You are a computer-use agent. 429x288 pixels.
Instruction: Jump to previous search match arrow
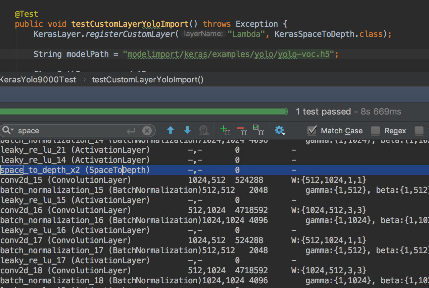tap(171, 131)
